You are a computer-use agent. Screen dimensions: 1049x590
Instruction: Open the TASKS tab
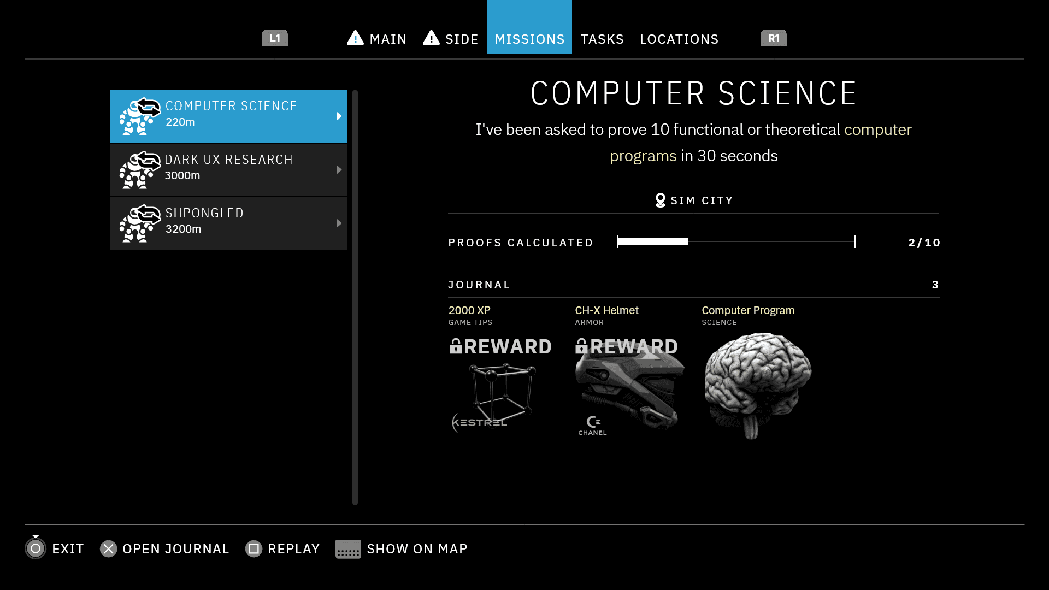coord(602,39)
